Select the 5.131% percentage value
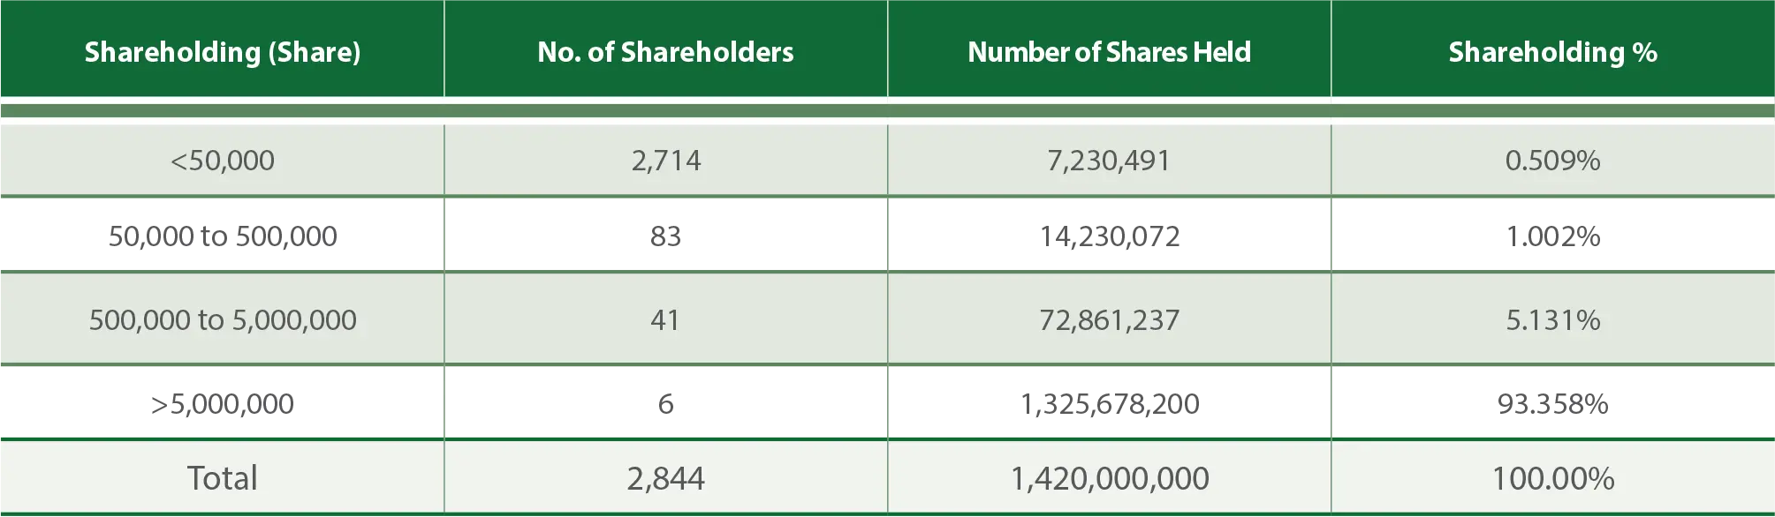Screen dimensions: 1775x517 [x=1552, y=319]
